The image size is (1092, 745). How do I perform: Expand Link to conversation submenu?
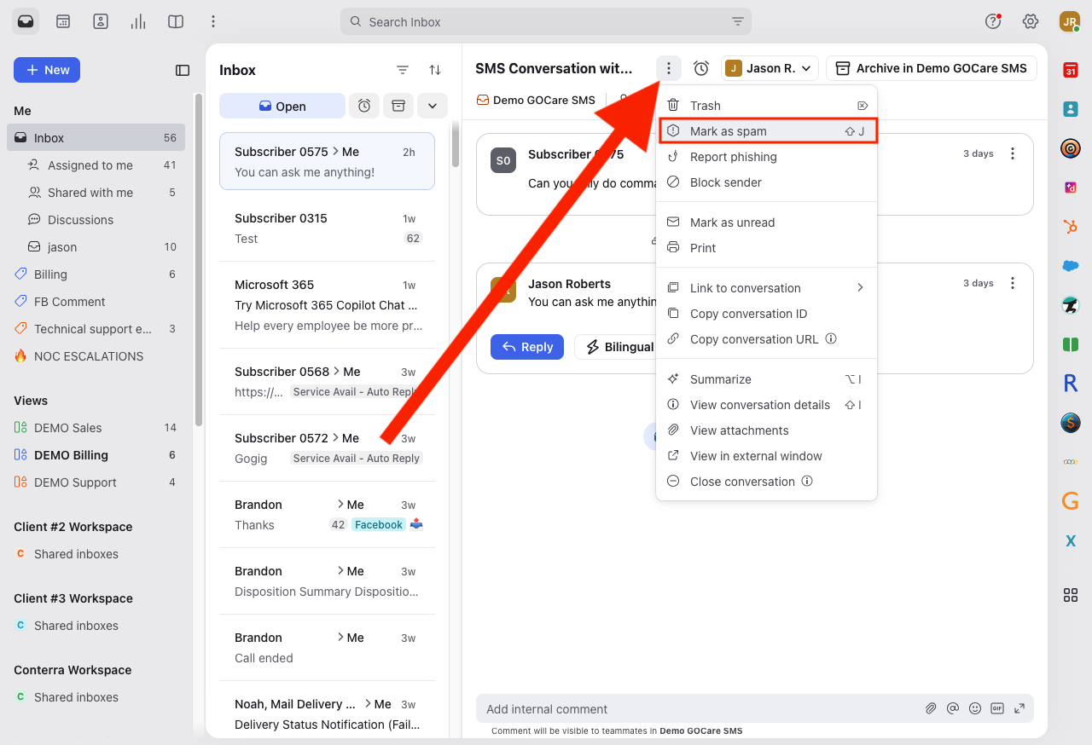click(766, 288)
